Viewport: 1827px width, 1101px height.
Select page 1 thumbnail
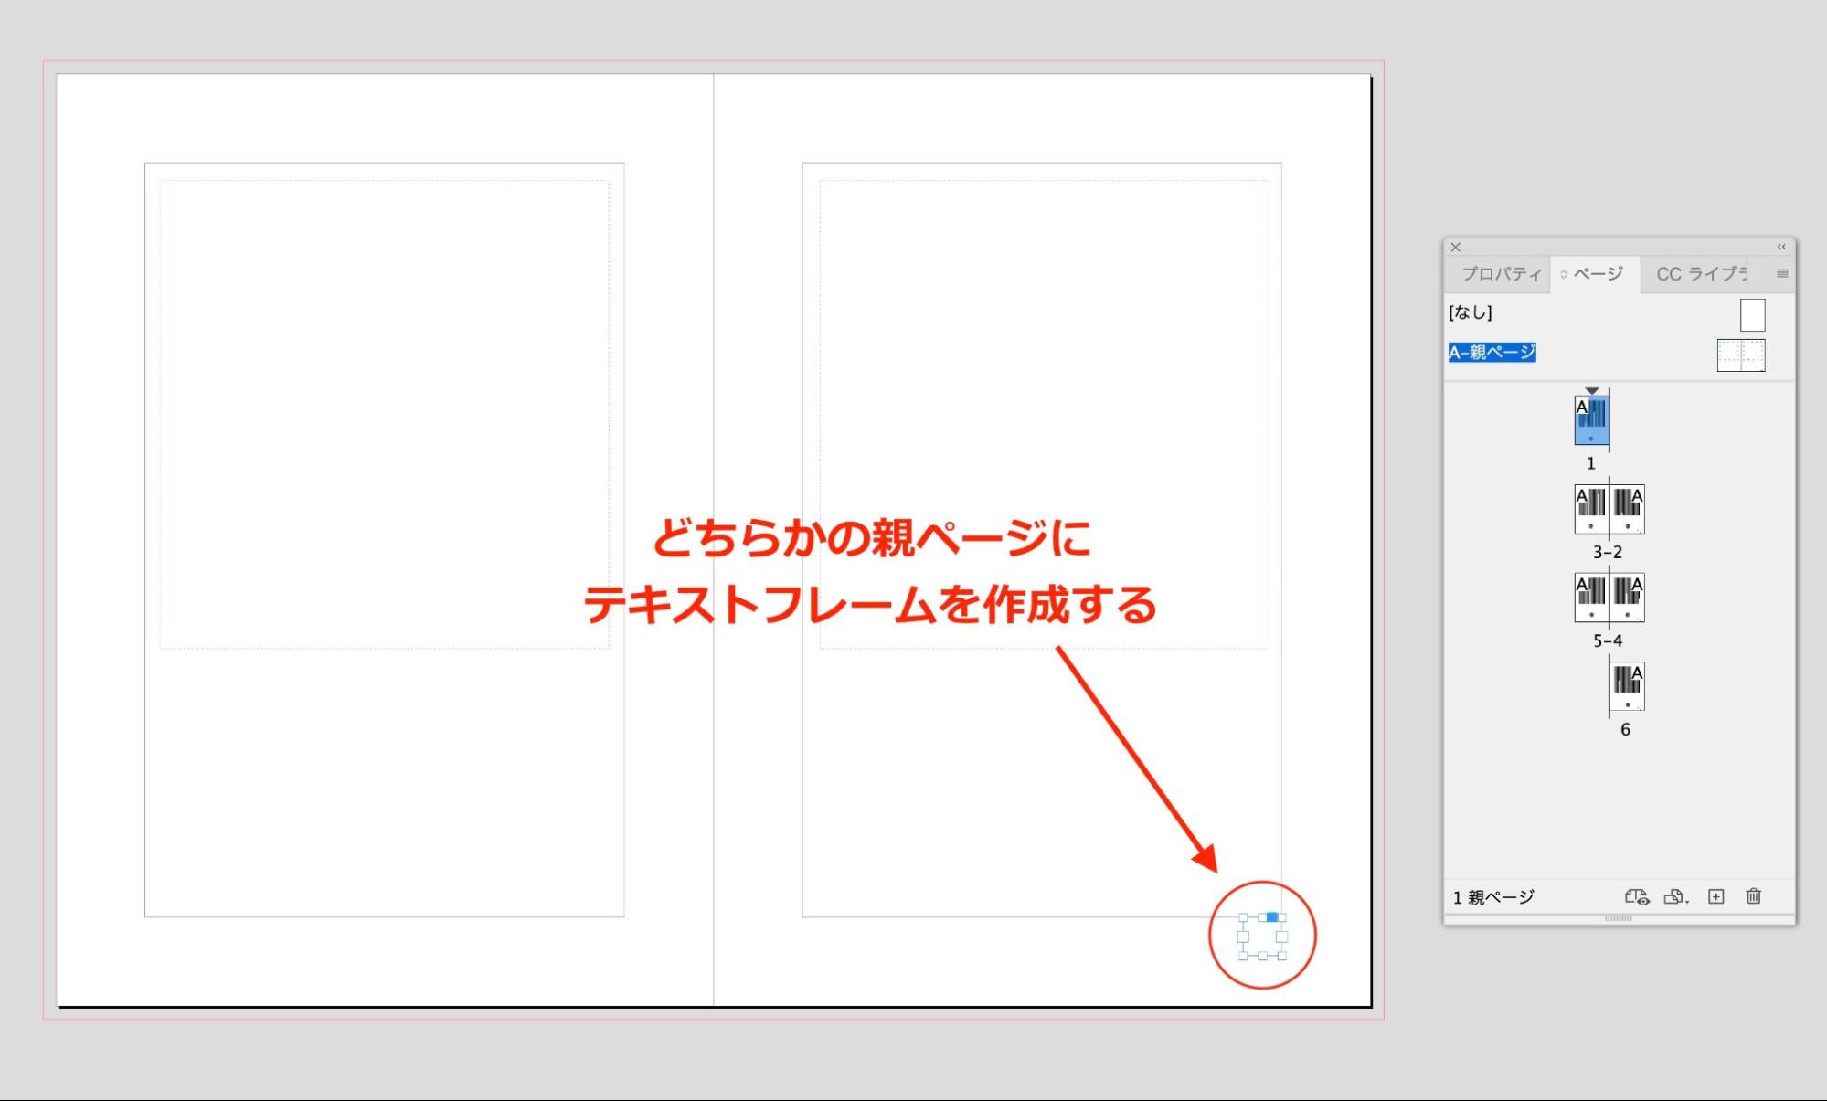[1591, 420]
